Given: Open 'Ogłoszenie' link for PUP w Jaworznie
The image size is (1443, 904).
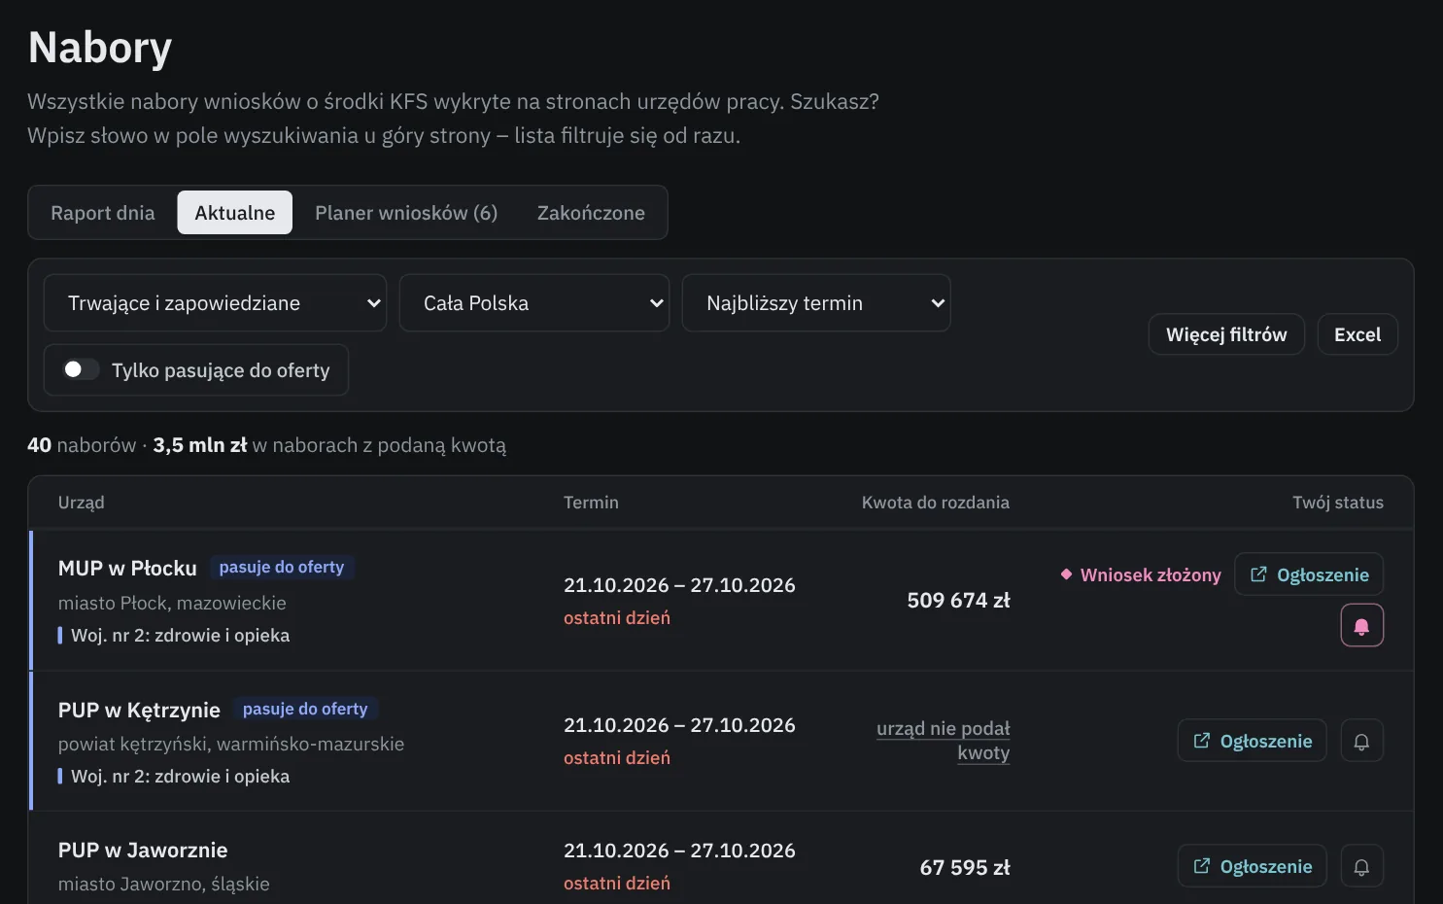Looking at the screenshot, I should [x=1253, y=866].
